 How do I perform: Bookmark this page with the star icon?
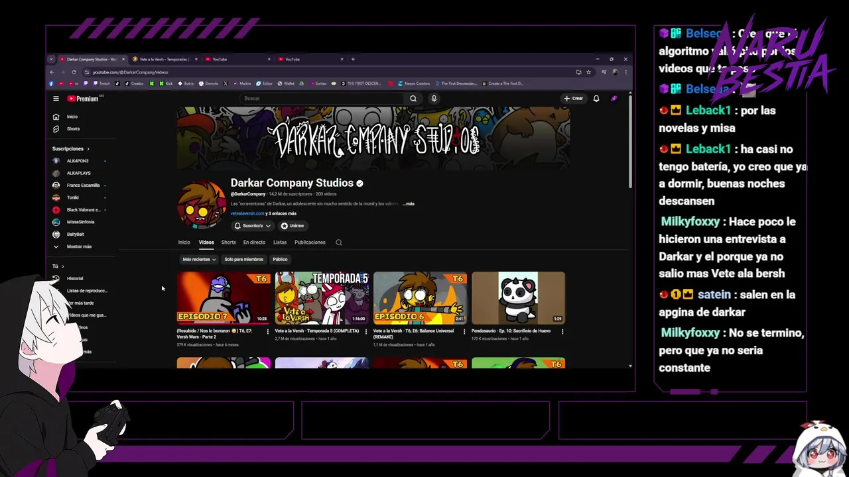coord(588,72)
